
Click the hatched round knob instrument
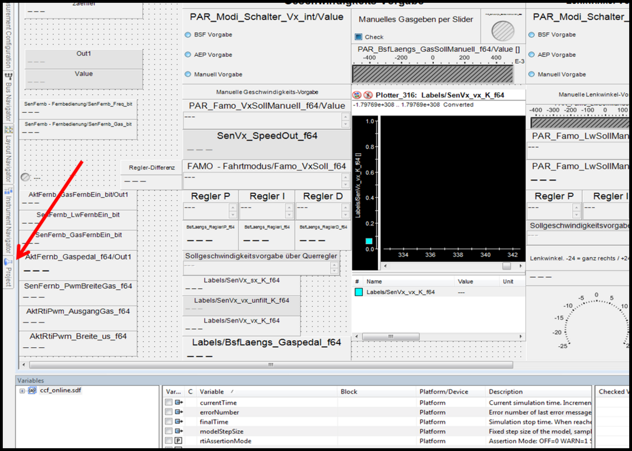[x=502, y=30]
